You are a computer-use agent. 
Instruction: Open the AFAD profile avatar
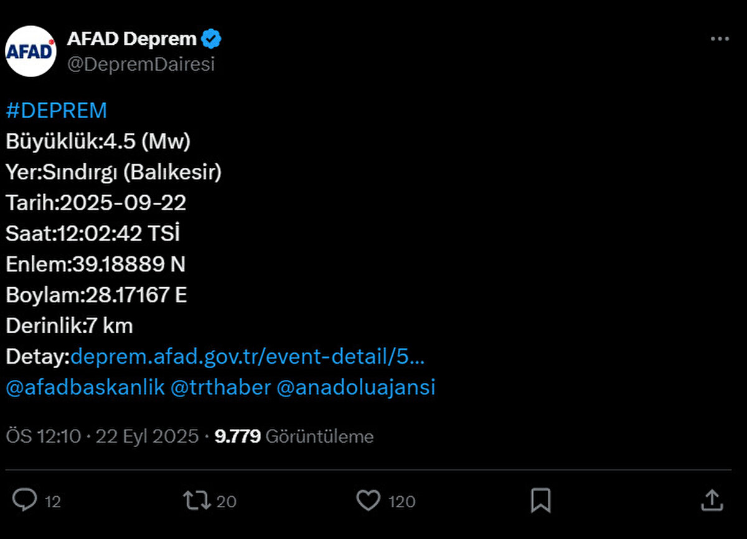(31, 50)
